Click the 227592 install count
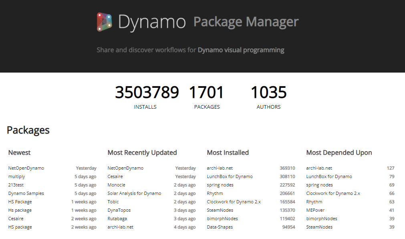Screen dimensions: 405x239 tap(288, 185)
